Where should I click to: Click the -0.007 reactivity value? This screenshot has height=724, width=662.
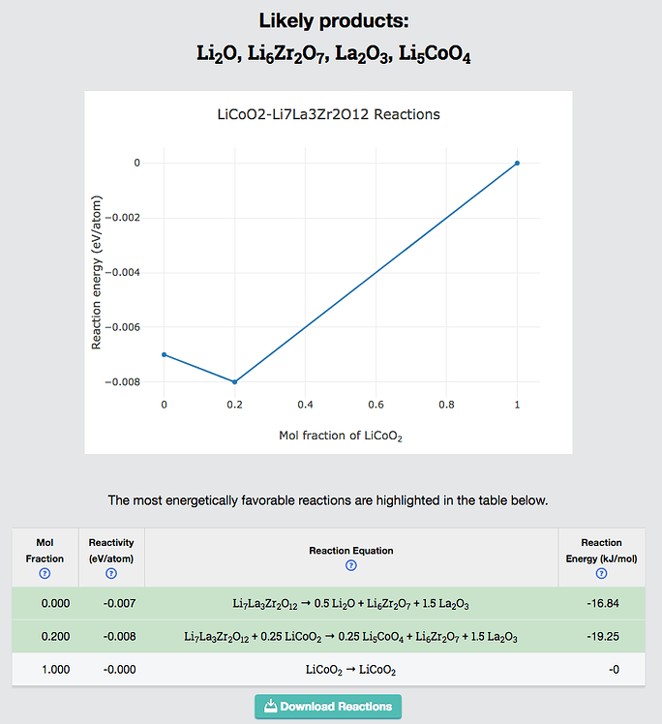click(120, 603)
